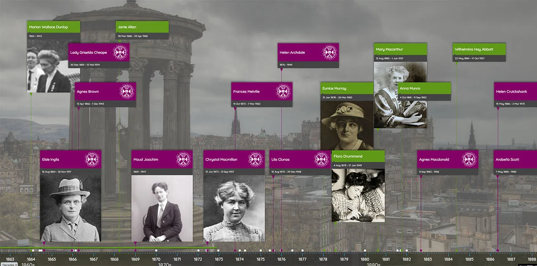Click the timeline ruler near 1875
Viewport: 537px width, 266px height.
260,252
